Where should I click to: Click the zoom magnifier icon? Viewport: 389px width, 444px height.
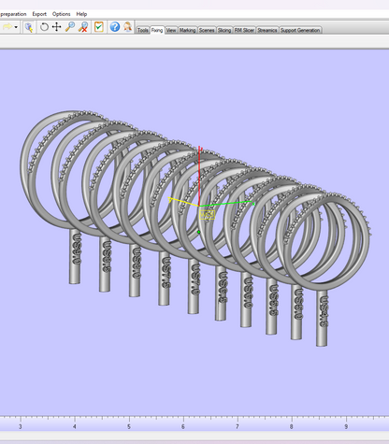[x=70, y=27]
